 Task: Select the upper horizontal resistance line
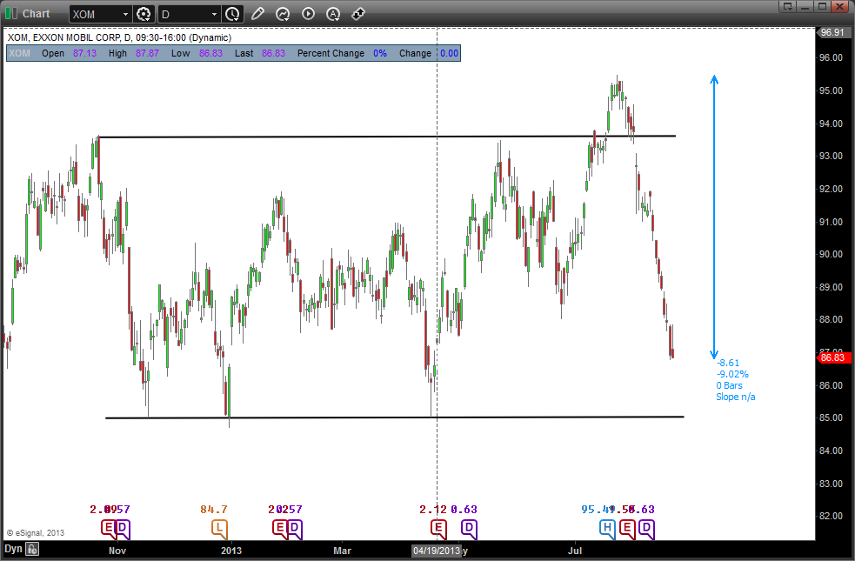pyautogui.click(x=386, y=137)
